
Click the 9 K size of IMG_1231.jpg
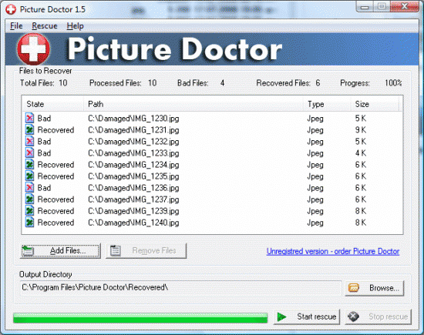point(361,130)
